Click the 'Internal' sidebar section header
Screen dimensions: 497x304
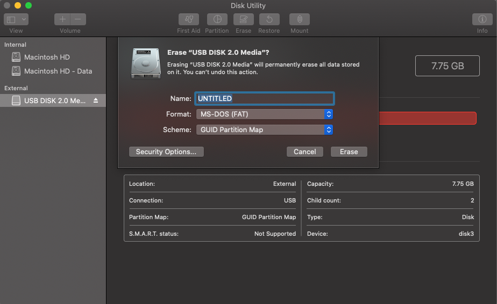pos(15,45)
